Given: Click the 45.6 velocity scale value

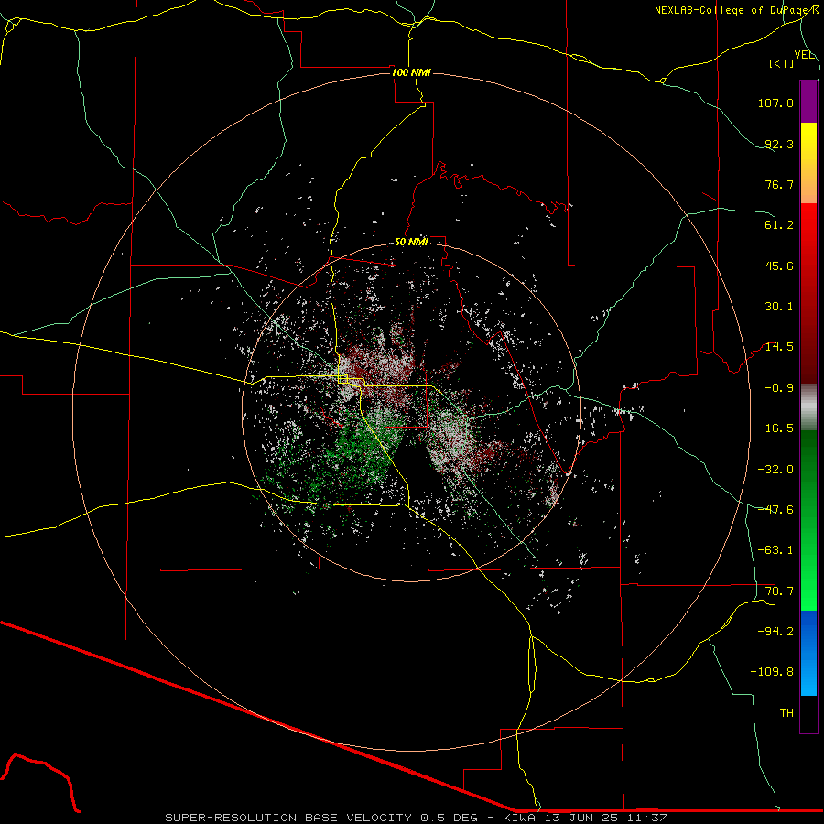Looking at the screenshot, I should [x=779, y=266].
